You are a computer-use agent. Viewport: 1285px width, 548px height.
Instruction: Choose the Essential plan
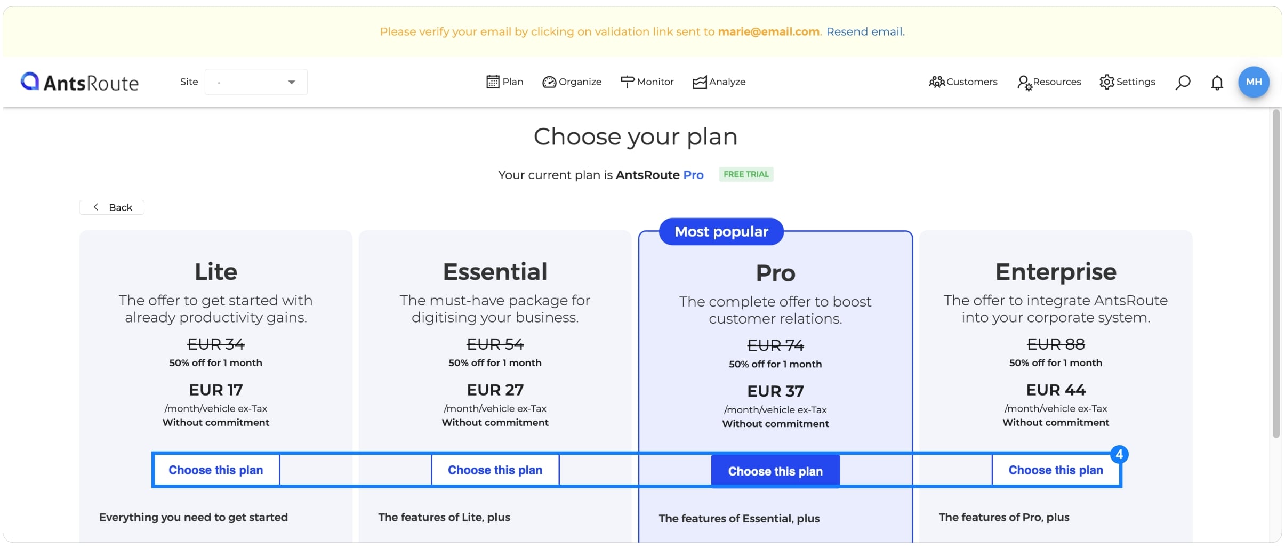(495, 470)
